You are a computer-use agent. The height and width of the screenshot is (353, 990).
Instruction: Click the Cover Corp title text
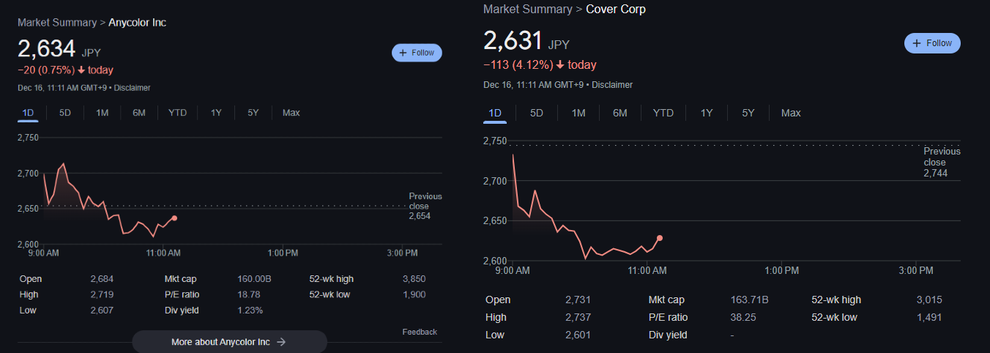coord(616,10)
